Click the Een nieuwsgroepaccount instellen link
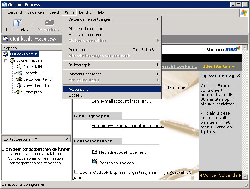The width and height of the screenshot is (250, 189). tap(128, 126)
